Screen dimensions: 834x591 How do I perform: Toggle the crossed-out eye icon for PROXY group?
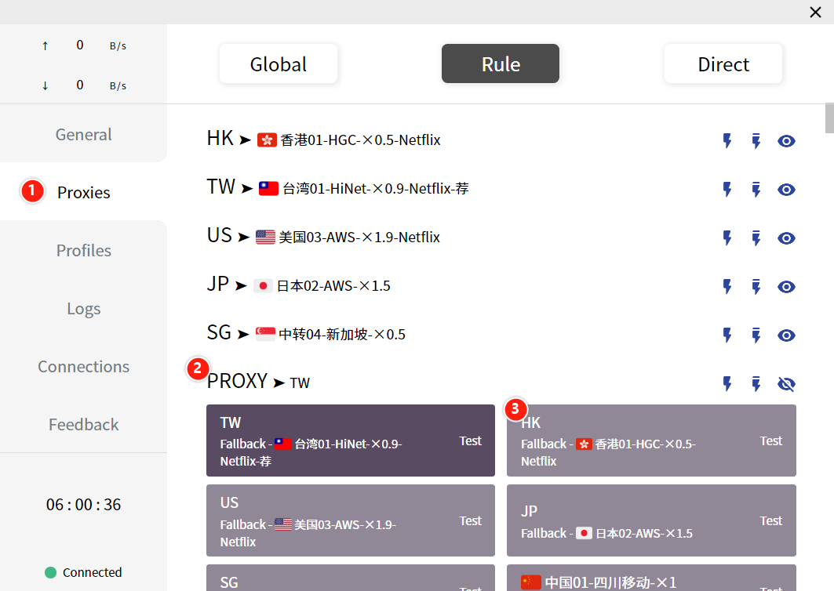pos(786,384)
